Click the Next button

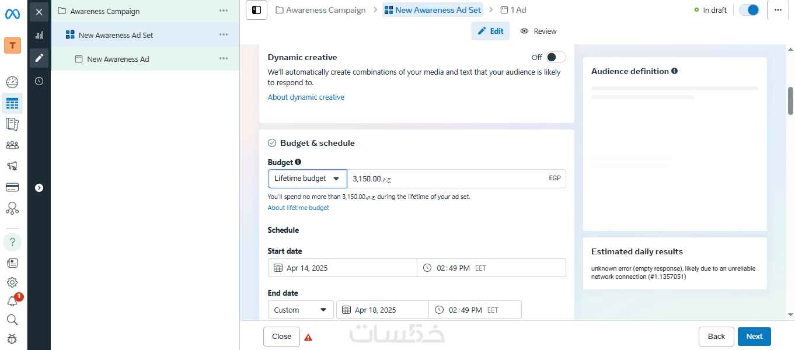point(754,336)
